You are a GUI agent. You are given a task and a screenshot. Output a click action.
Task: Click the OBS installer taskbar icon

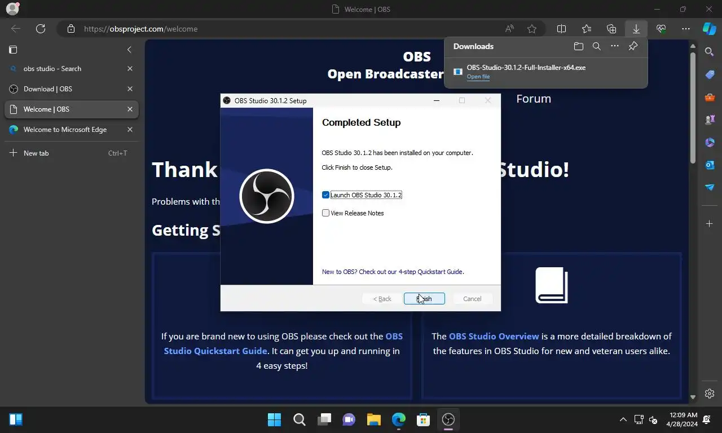coord(448,419)
